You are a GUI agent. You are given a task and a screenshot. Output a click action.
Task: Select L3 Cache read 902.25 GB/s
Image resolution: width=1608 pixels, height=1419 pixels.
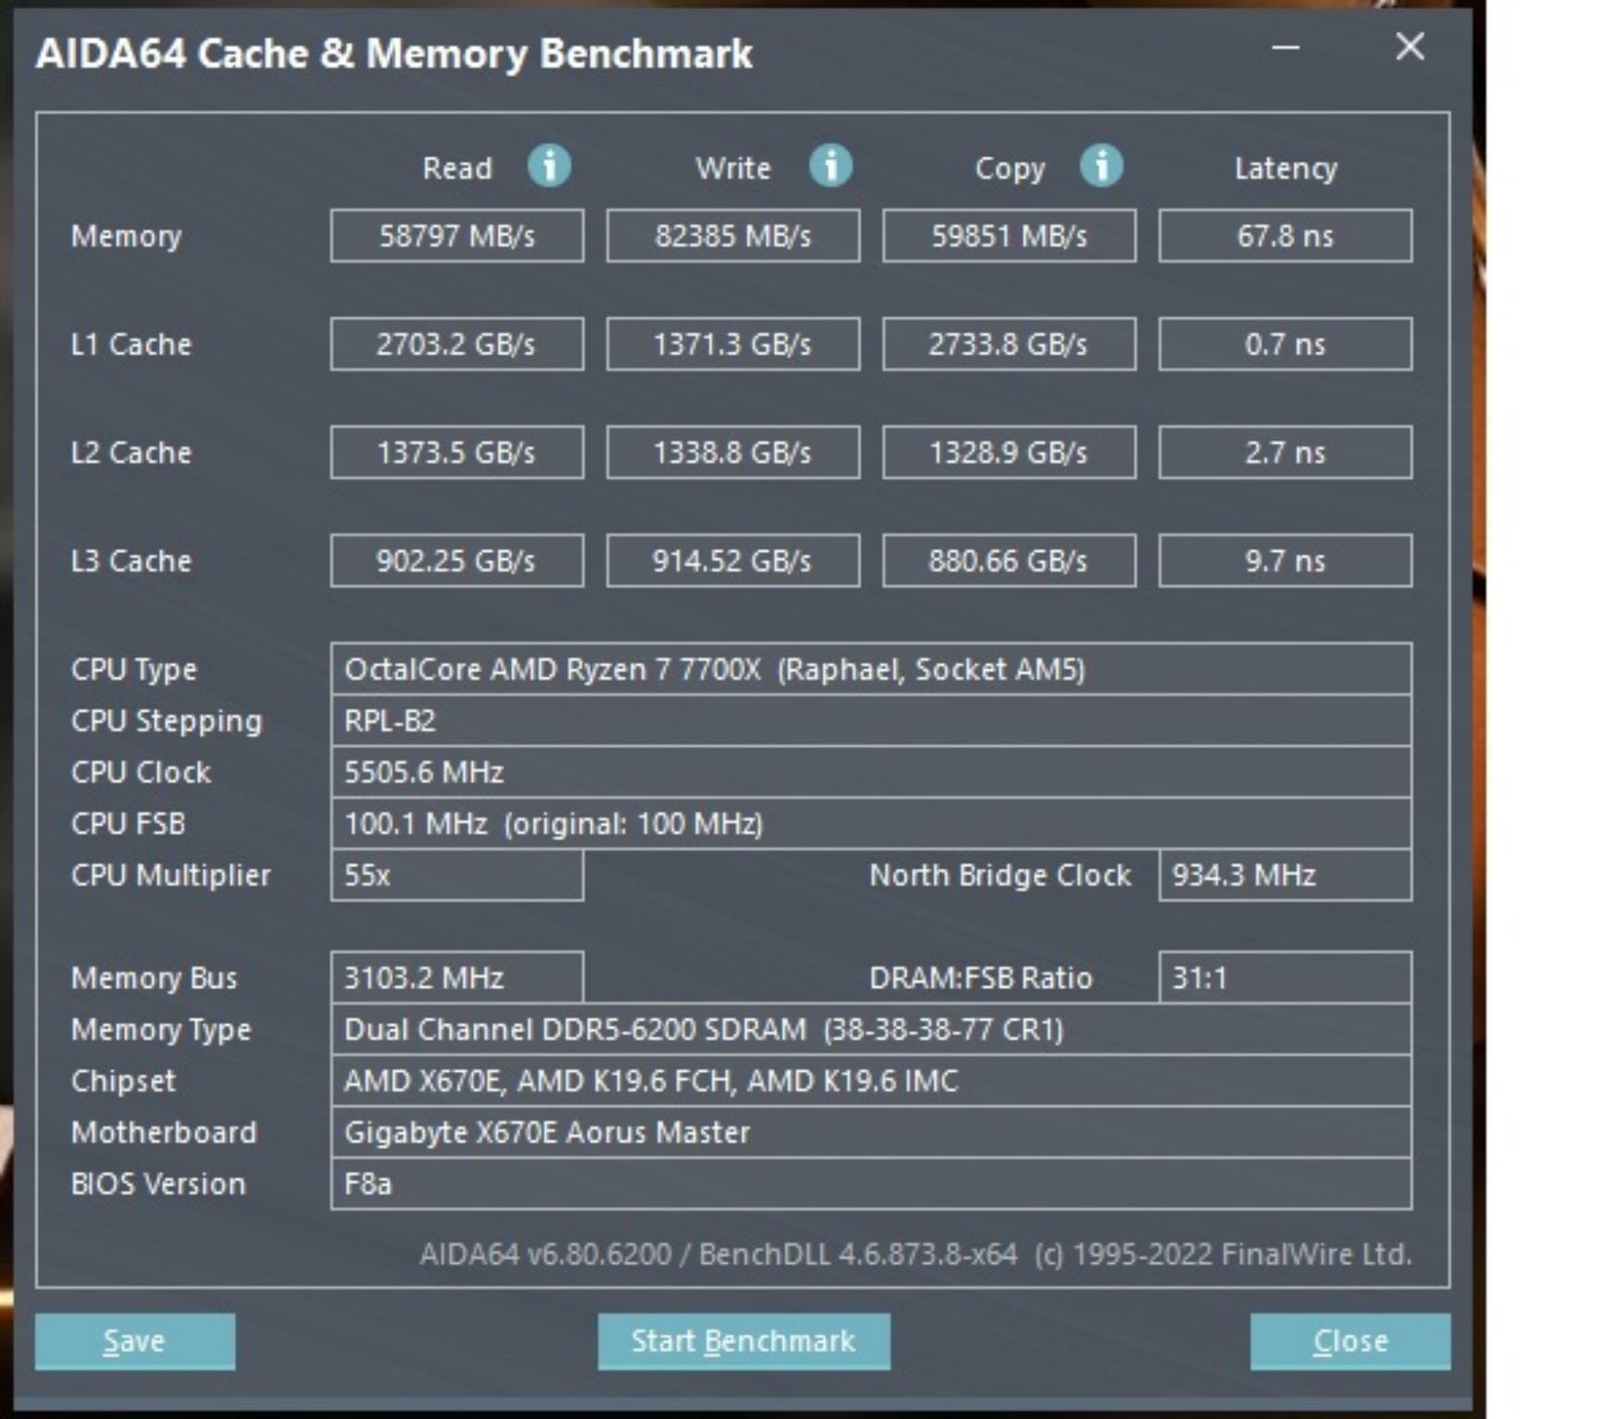click(457, 560)
